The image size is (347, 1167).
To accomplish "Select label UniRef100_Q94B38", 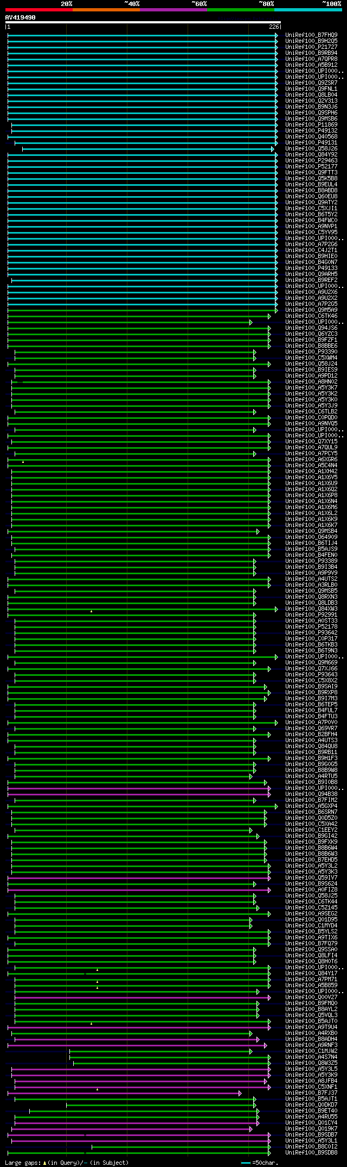I will point(311,794).
